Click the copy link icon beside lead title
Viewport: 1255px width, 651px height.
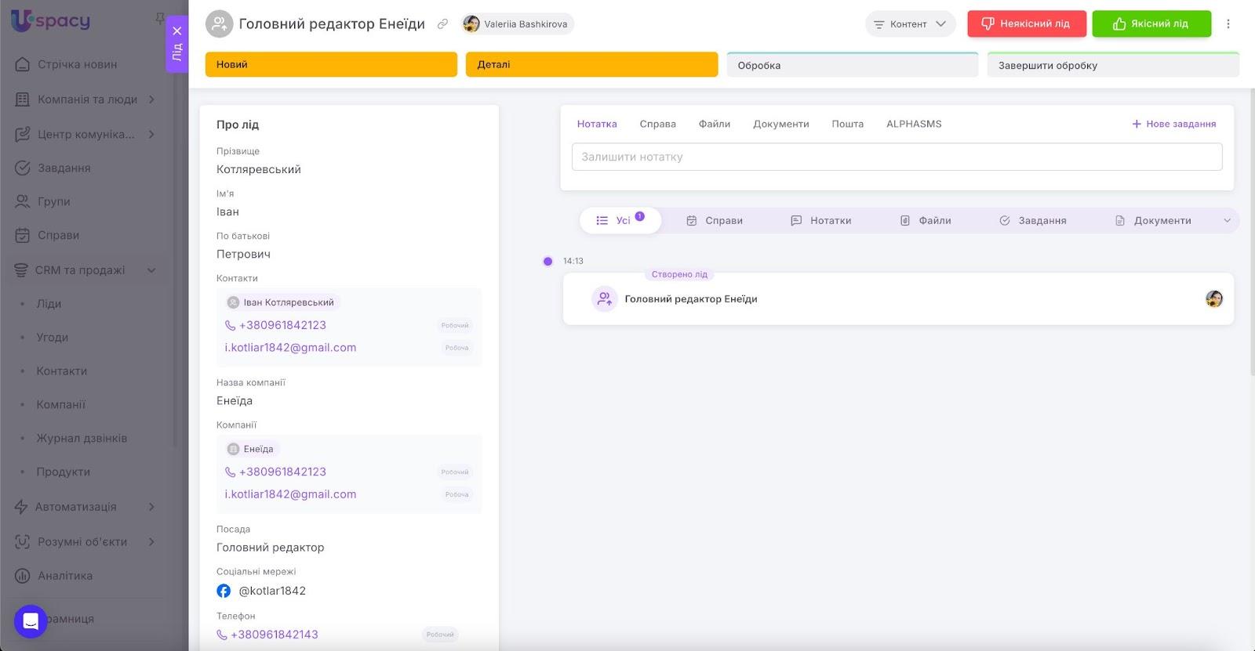[442, 24]
